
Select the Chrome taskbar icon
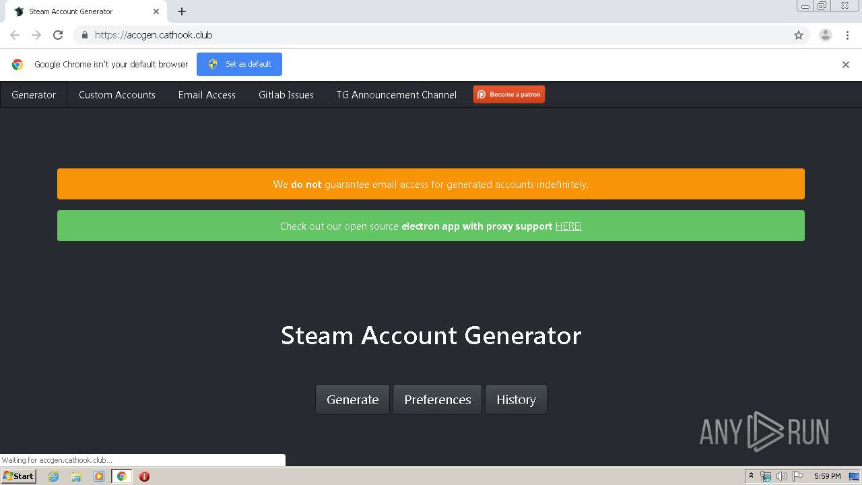point(121,476)
